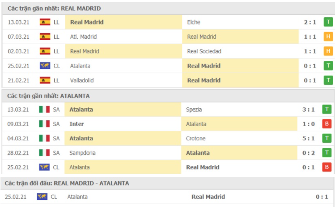Open the Spezia team link
This screenshot has width=335, height=207.
tap(195, 109)
